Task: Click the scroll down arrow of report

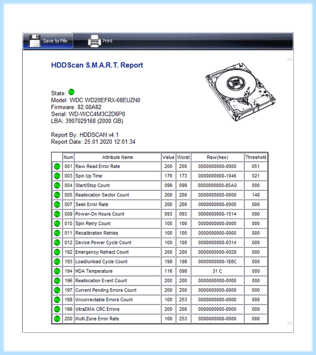Action: [290, 323]
